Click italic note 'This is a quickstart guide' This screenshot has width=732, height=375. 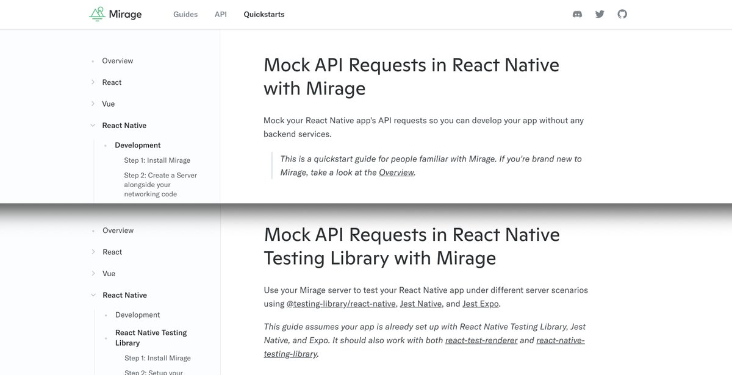(431, 165)
